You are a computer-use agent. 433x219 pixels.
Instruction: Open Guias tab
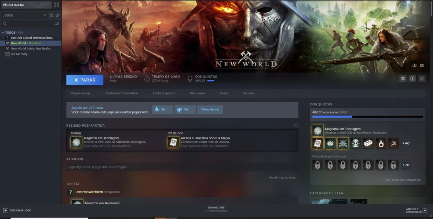click(x=224, y=93)
